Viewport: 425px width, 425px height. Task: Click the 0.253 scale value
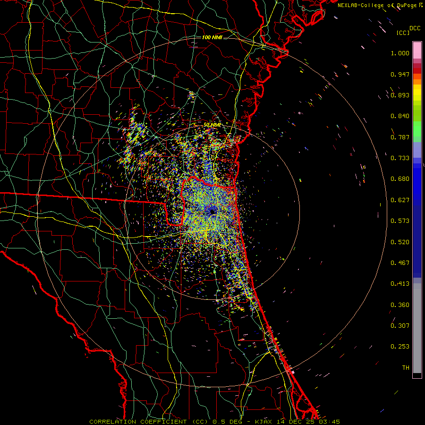click(400, 347)
